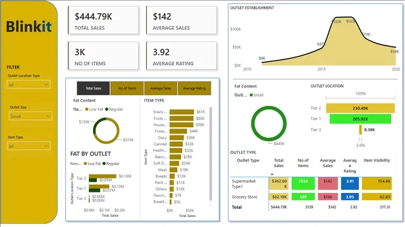
Task: Click the $140 average sales cell
Action: 328,197
